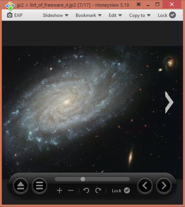Open EXIF info with camera icon
185x207 pixels.
point(15,15)
